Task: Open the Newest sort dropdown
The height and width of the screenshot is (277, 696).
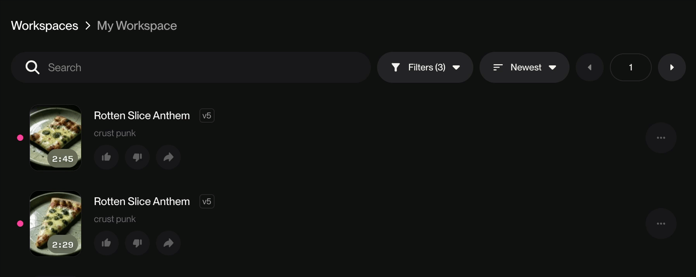Action: pyautogui.click(x=524, y=67)
